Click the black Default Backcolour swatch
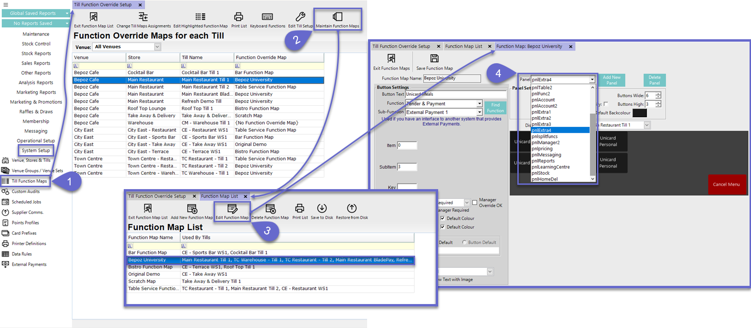 640,113
